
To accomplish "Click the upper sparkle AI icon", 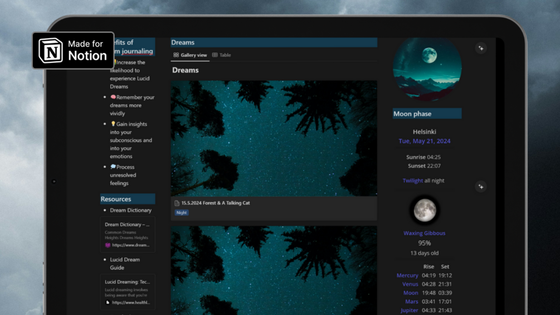I will [481, 48].
